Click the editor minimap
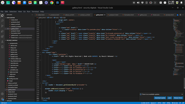Viewport: 185px width, 104px height. [x=178, y=47]
